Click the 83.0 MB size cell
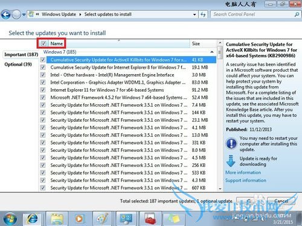 (x=200, y=83)
